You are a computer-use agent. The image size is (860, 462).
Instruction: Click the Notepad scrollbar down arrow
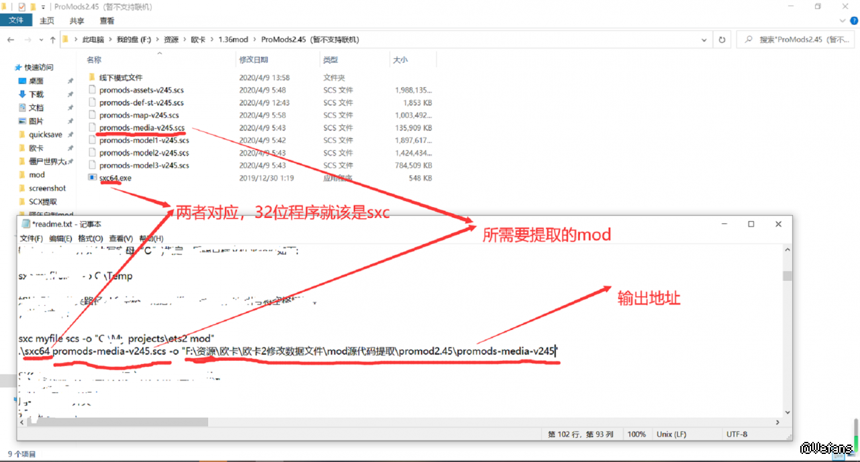pos(787,411)
